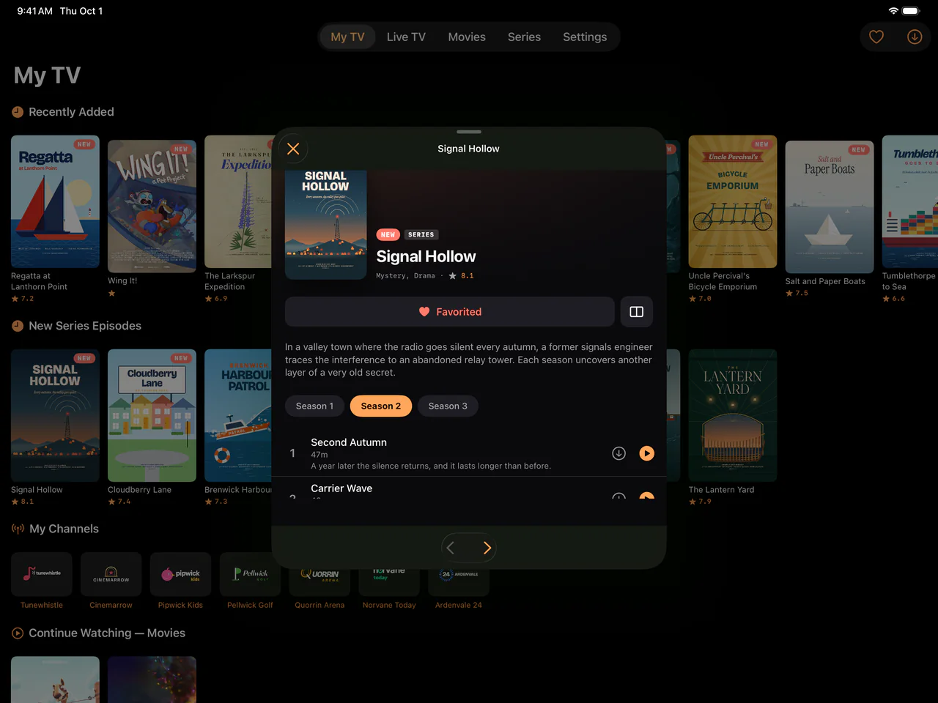Open The Larkspur Expedition poster
The height and width of the screenshot is (703, 938).
[x=238, y=201]
